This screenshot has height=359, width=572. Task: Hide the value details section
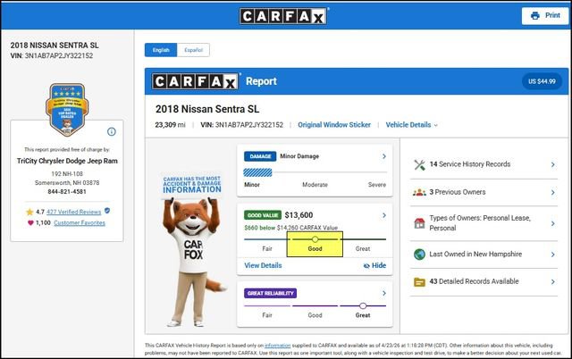click(x=374, y=266)
